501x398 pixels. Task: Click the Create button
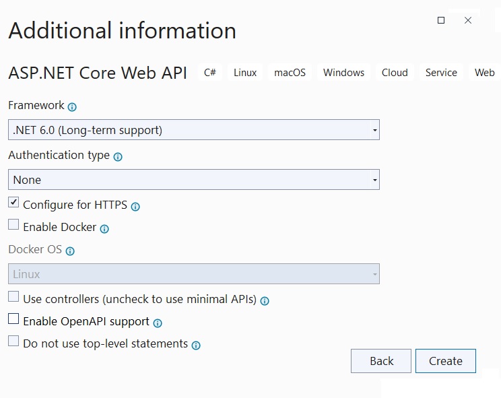click(x=445, y=361)
